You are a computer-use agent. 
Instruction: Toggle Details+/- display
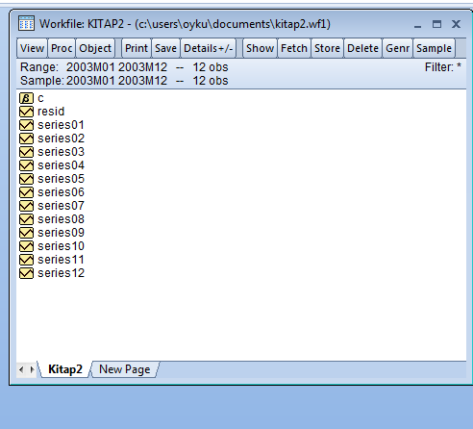[x=208, y=48]
